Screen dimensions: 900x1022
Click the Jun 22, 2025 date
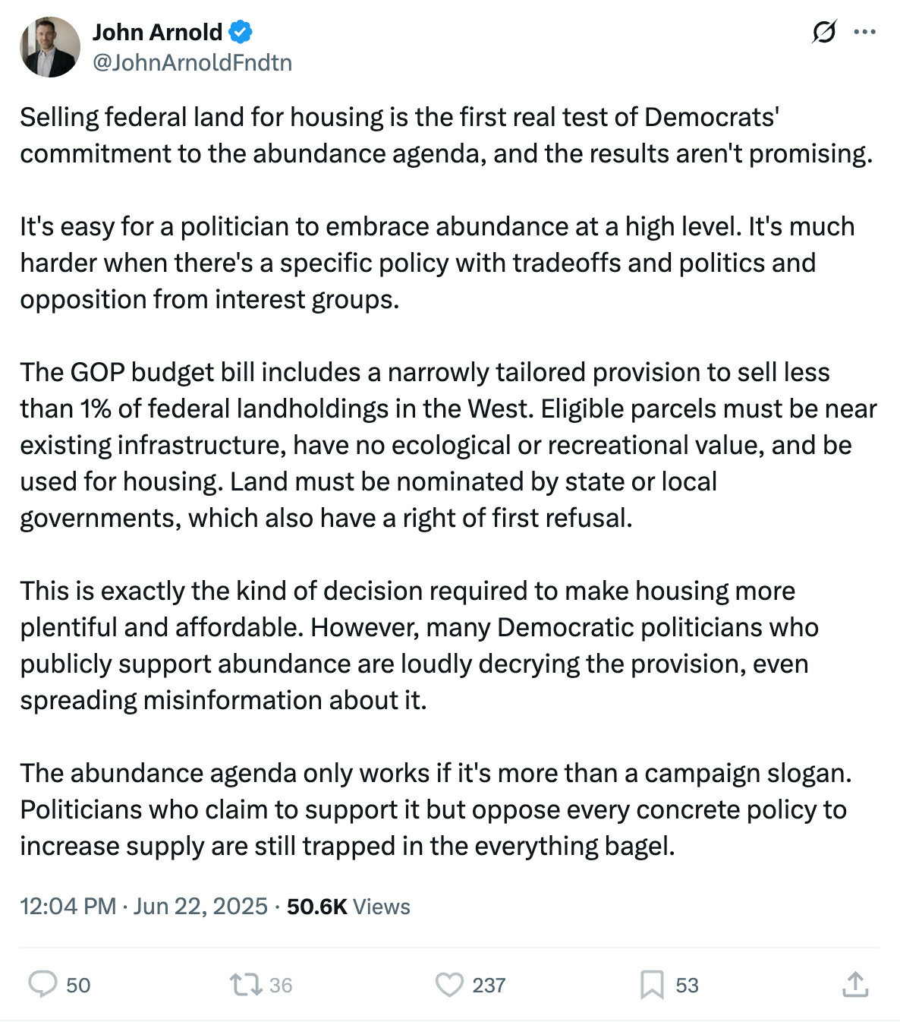click(200, 907)
